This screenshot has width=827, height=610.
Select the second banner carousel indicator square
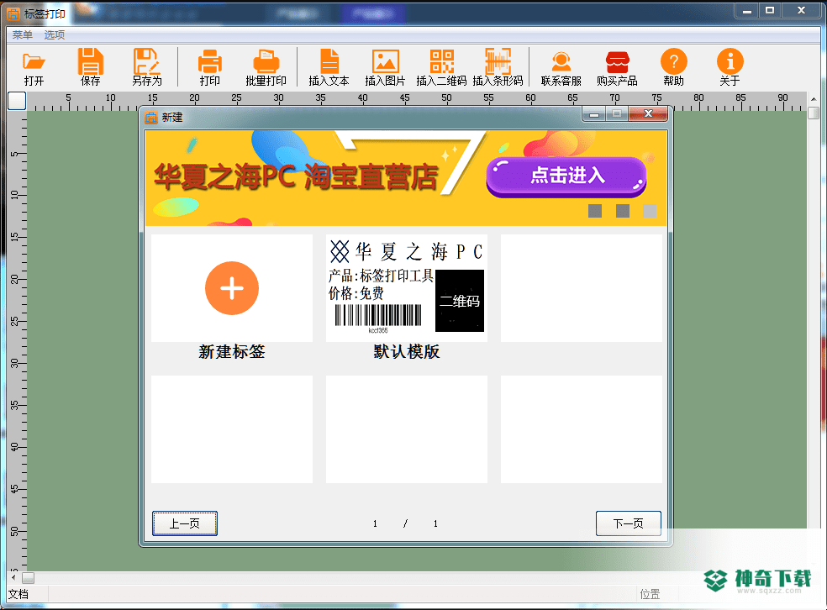[623, 211]
